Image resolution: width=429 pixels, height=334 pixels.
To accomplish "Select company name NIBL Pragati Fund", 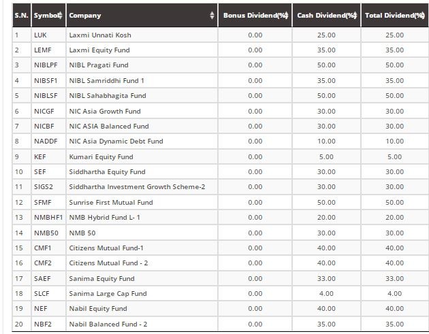I will tap(99, 65).
